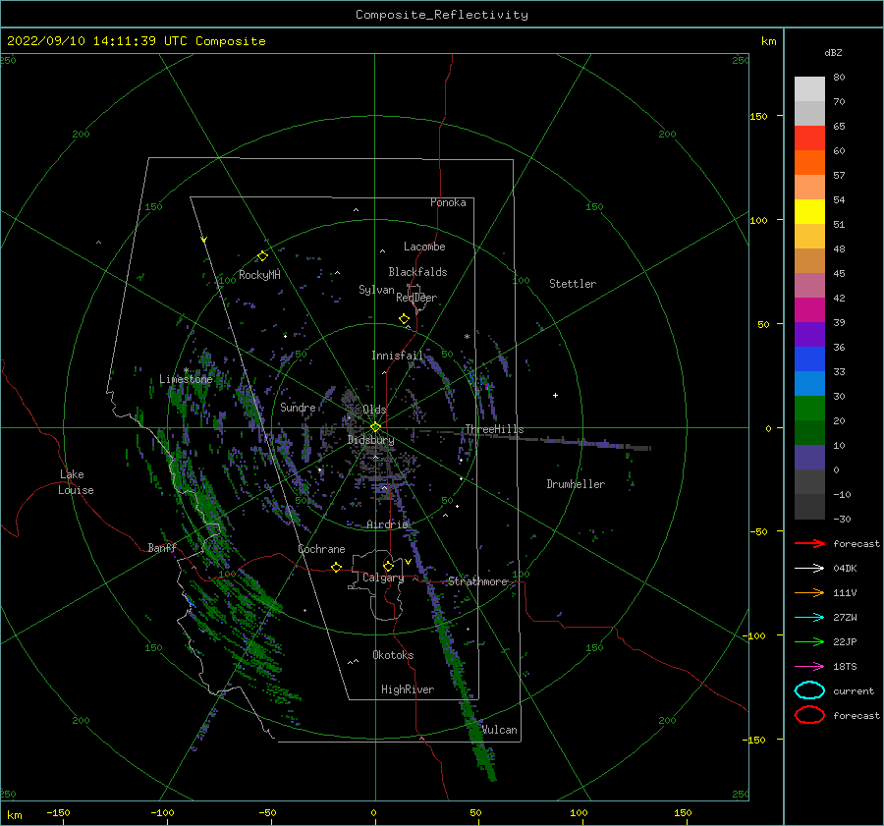Select the bright green 30 dBZ swatch

tap(809, 408)
